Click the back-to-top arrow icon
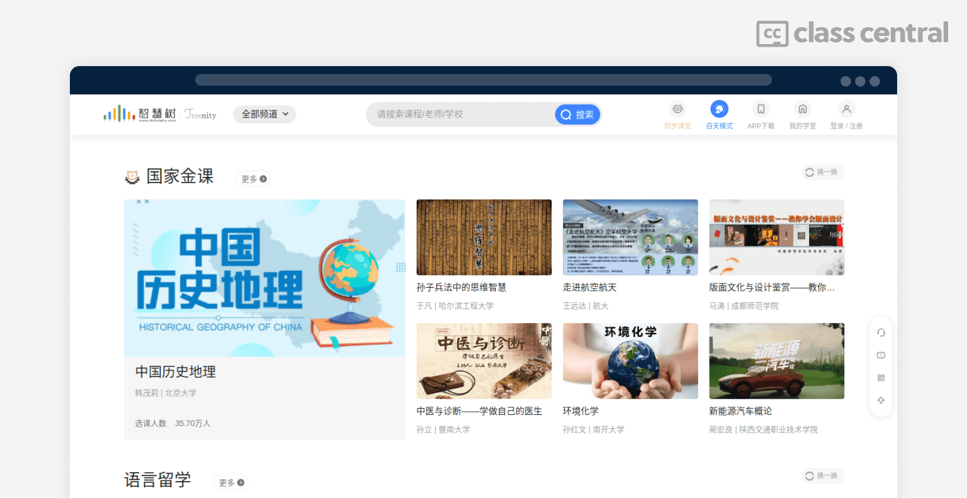Viewport: 967px width, 498px height. pos(881,400)
